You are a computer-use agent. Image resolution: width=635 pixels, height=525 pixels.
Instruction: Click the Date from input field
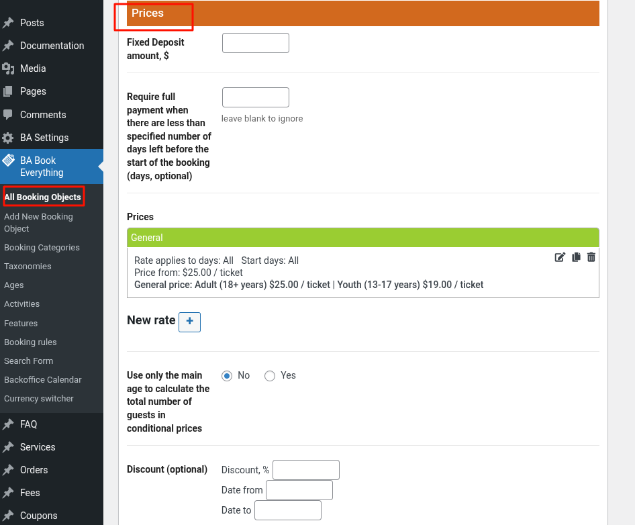click(299, 490)
